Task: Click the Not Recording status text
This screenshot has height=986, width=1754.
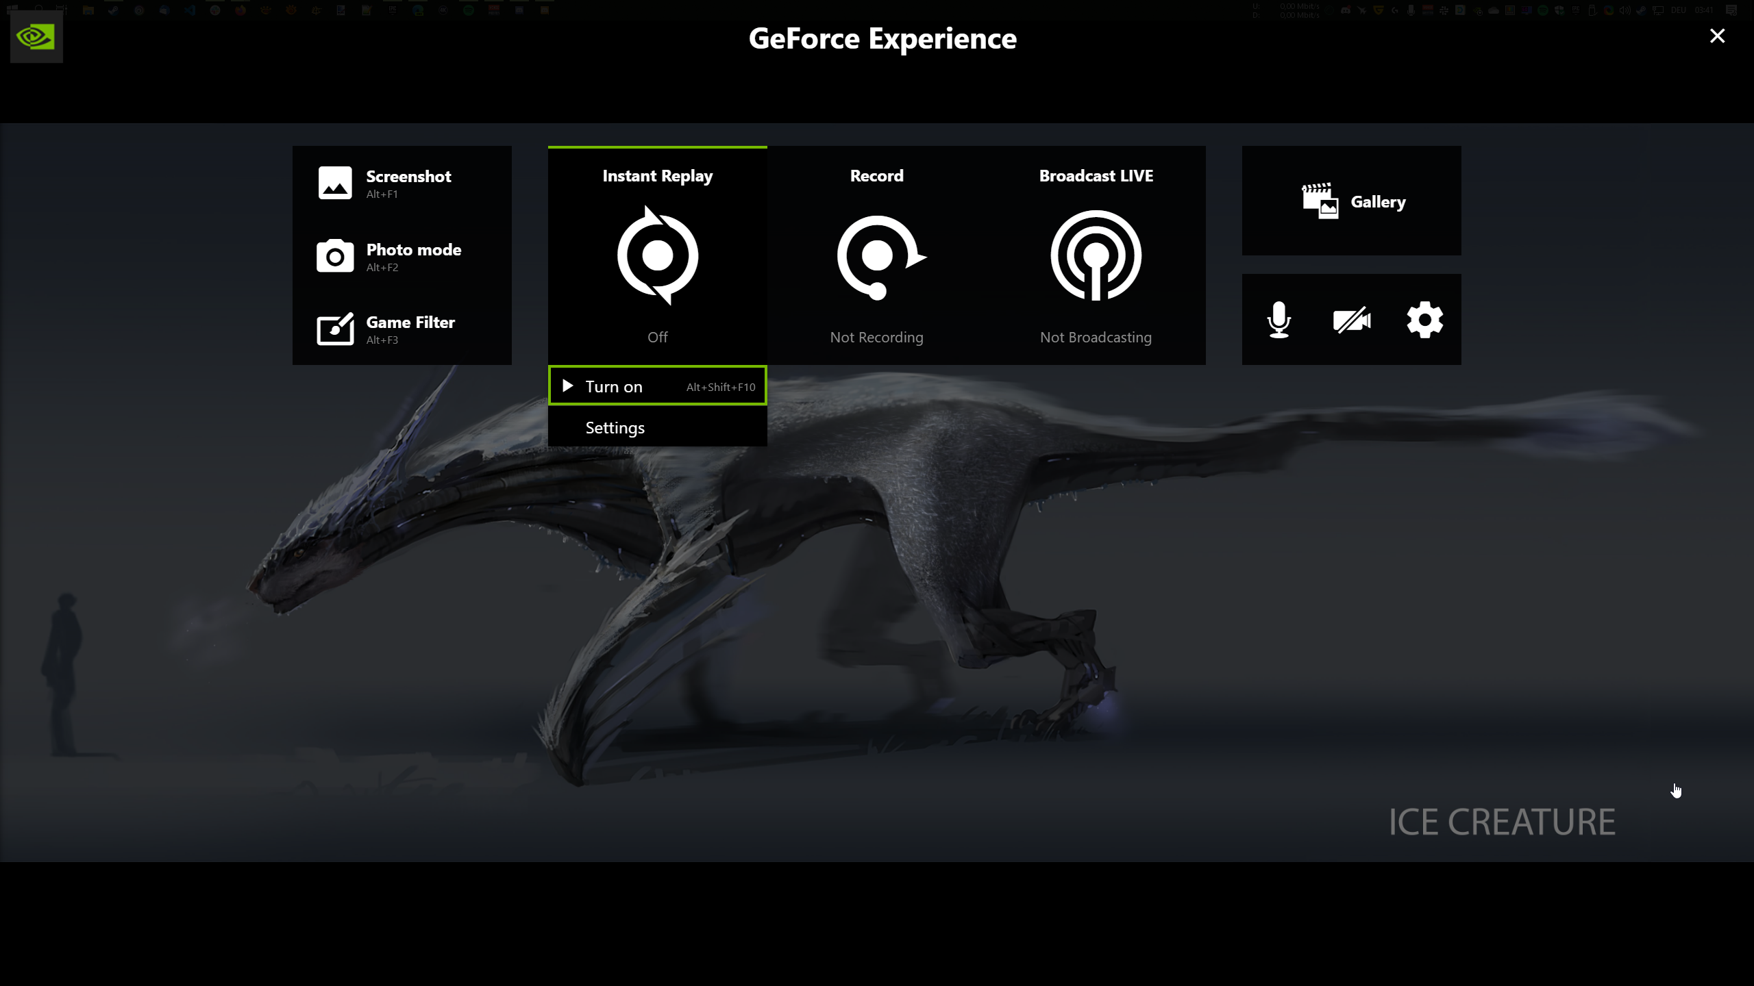Action: click(877, 338)
